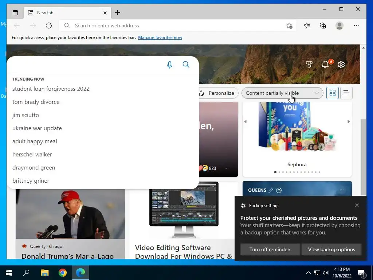
Task: Click the address bar search field
Action: click(178, 26)
